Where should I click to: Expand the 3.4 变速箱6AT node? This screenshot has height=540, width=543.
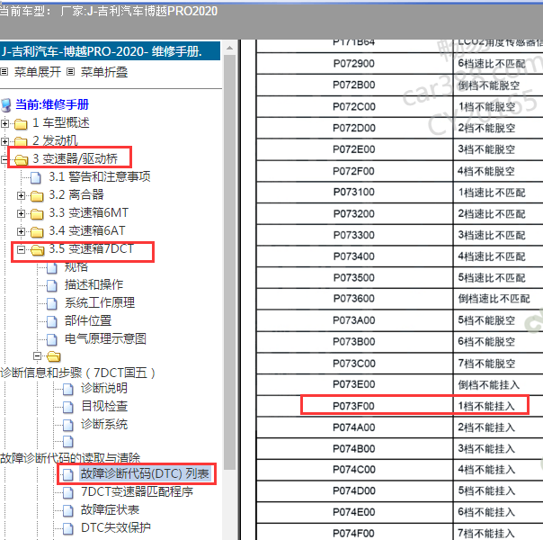pyautogui.click(x=21, y=231)
